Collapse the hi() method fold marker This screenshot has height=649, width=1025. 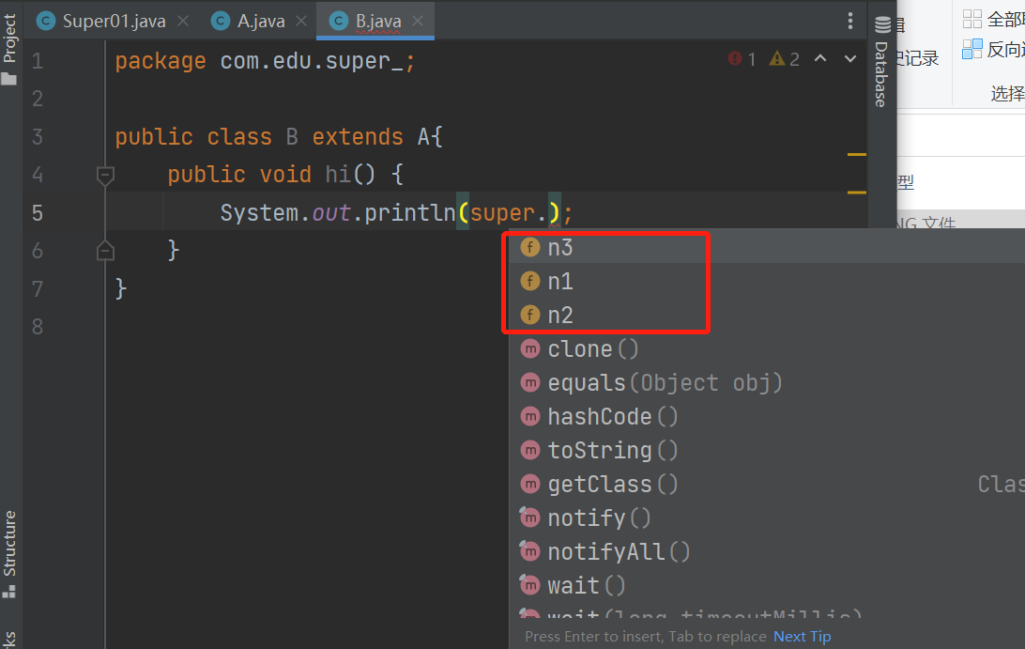105,175
